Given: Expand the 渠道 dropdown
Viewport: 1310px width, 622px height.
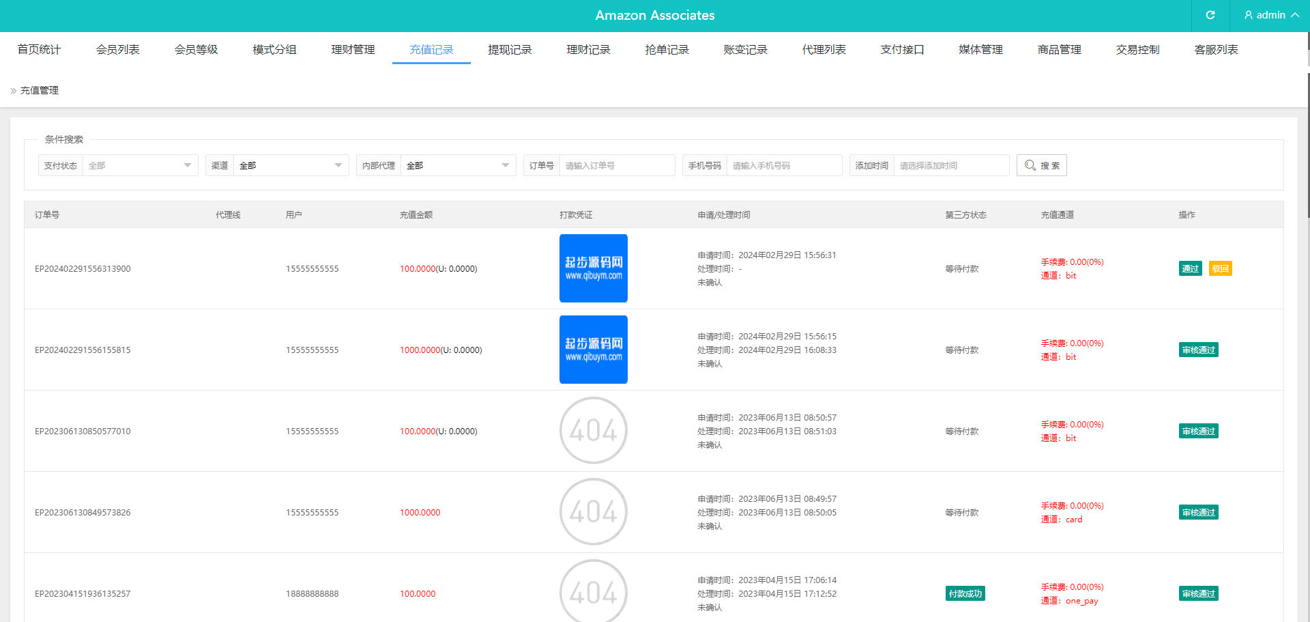Looking at the screenshot, I should click(290, 165).
